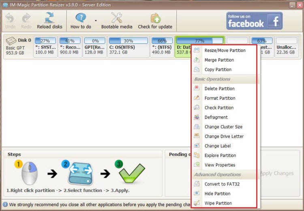Click the 63% usage bar partition
Viewport: 304px width, 211px height.
(x=262, y=41)
